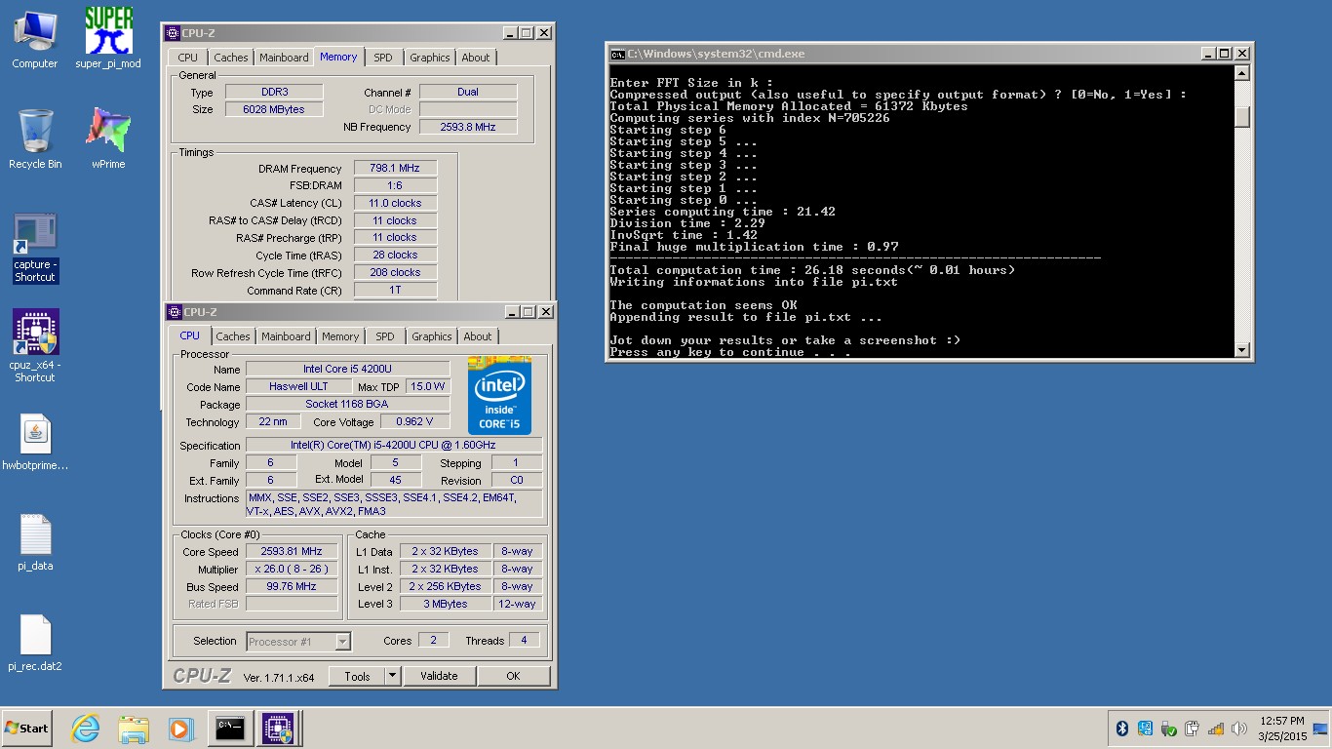Click the NB Frequency value '2593.8 MHz'
This screenshot has height=749, width=1332.
pos(468,127)
